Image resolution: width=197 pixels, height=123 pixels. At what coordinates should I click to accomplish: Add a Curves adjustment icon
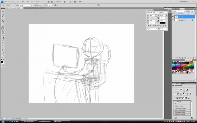(184, 90)
